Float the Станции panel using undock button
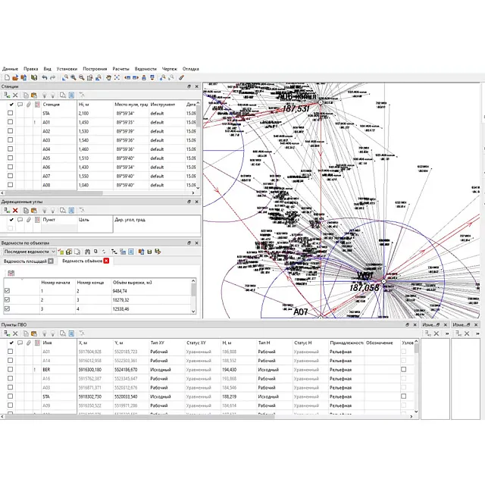 click(x=189, y=86)
